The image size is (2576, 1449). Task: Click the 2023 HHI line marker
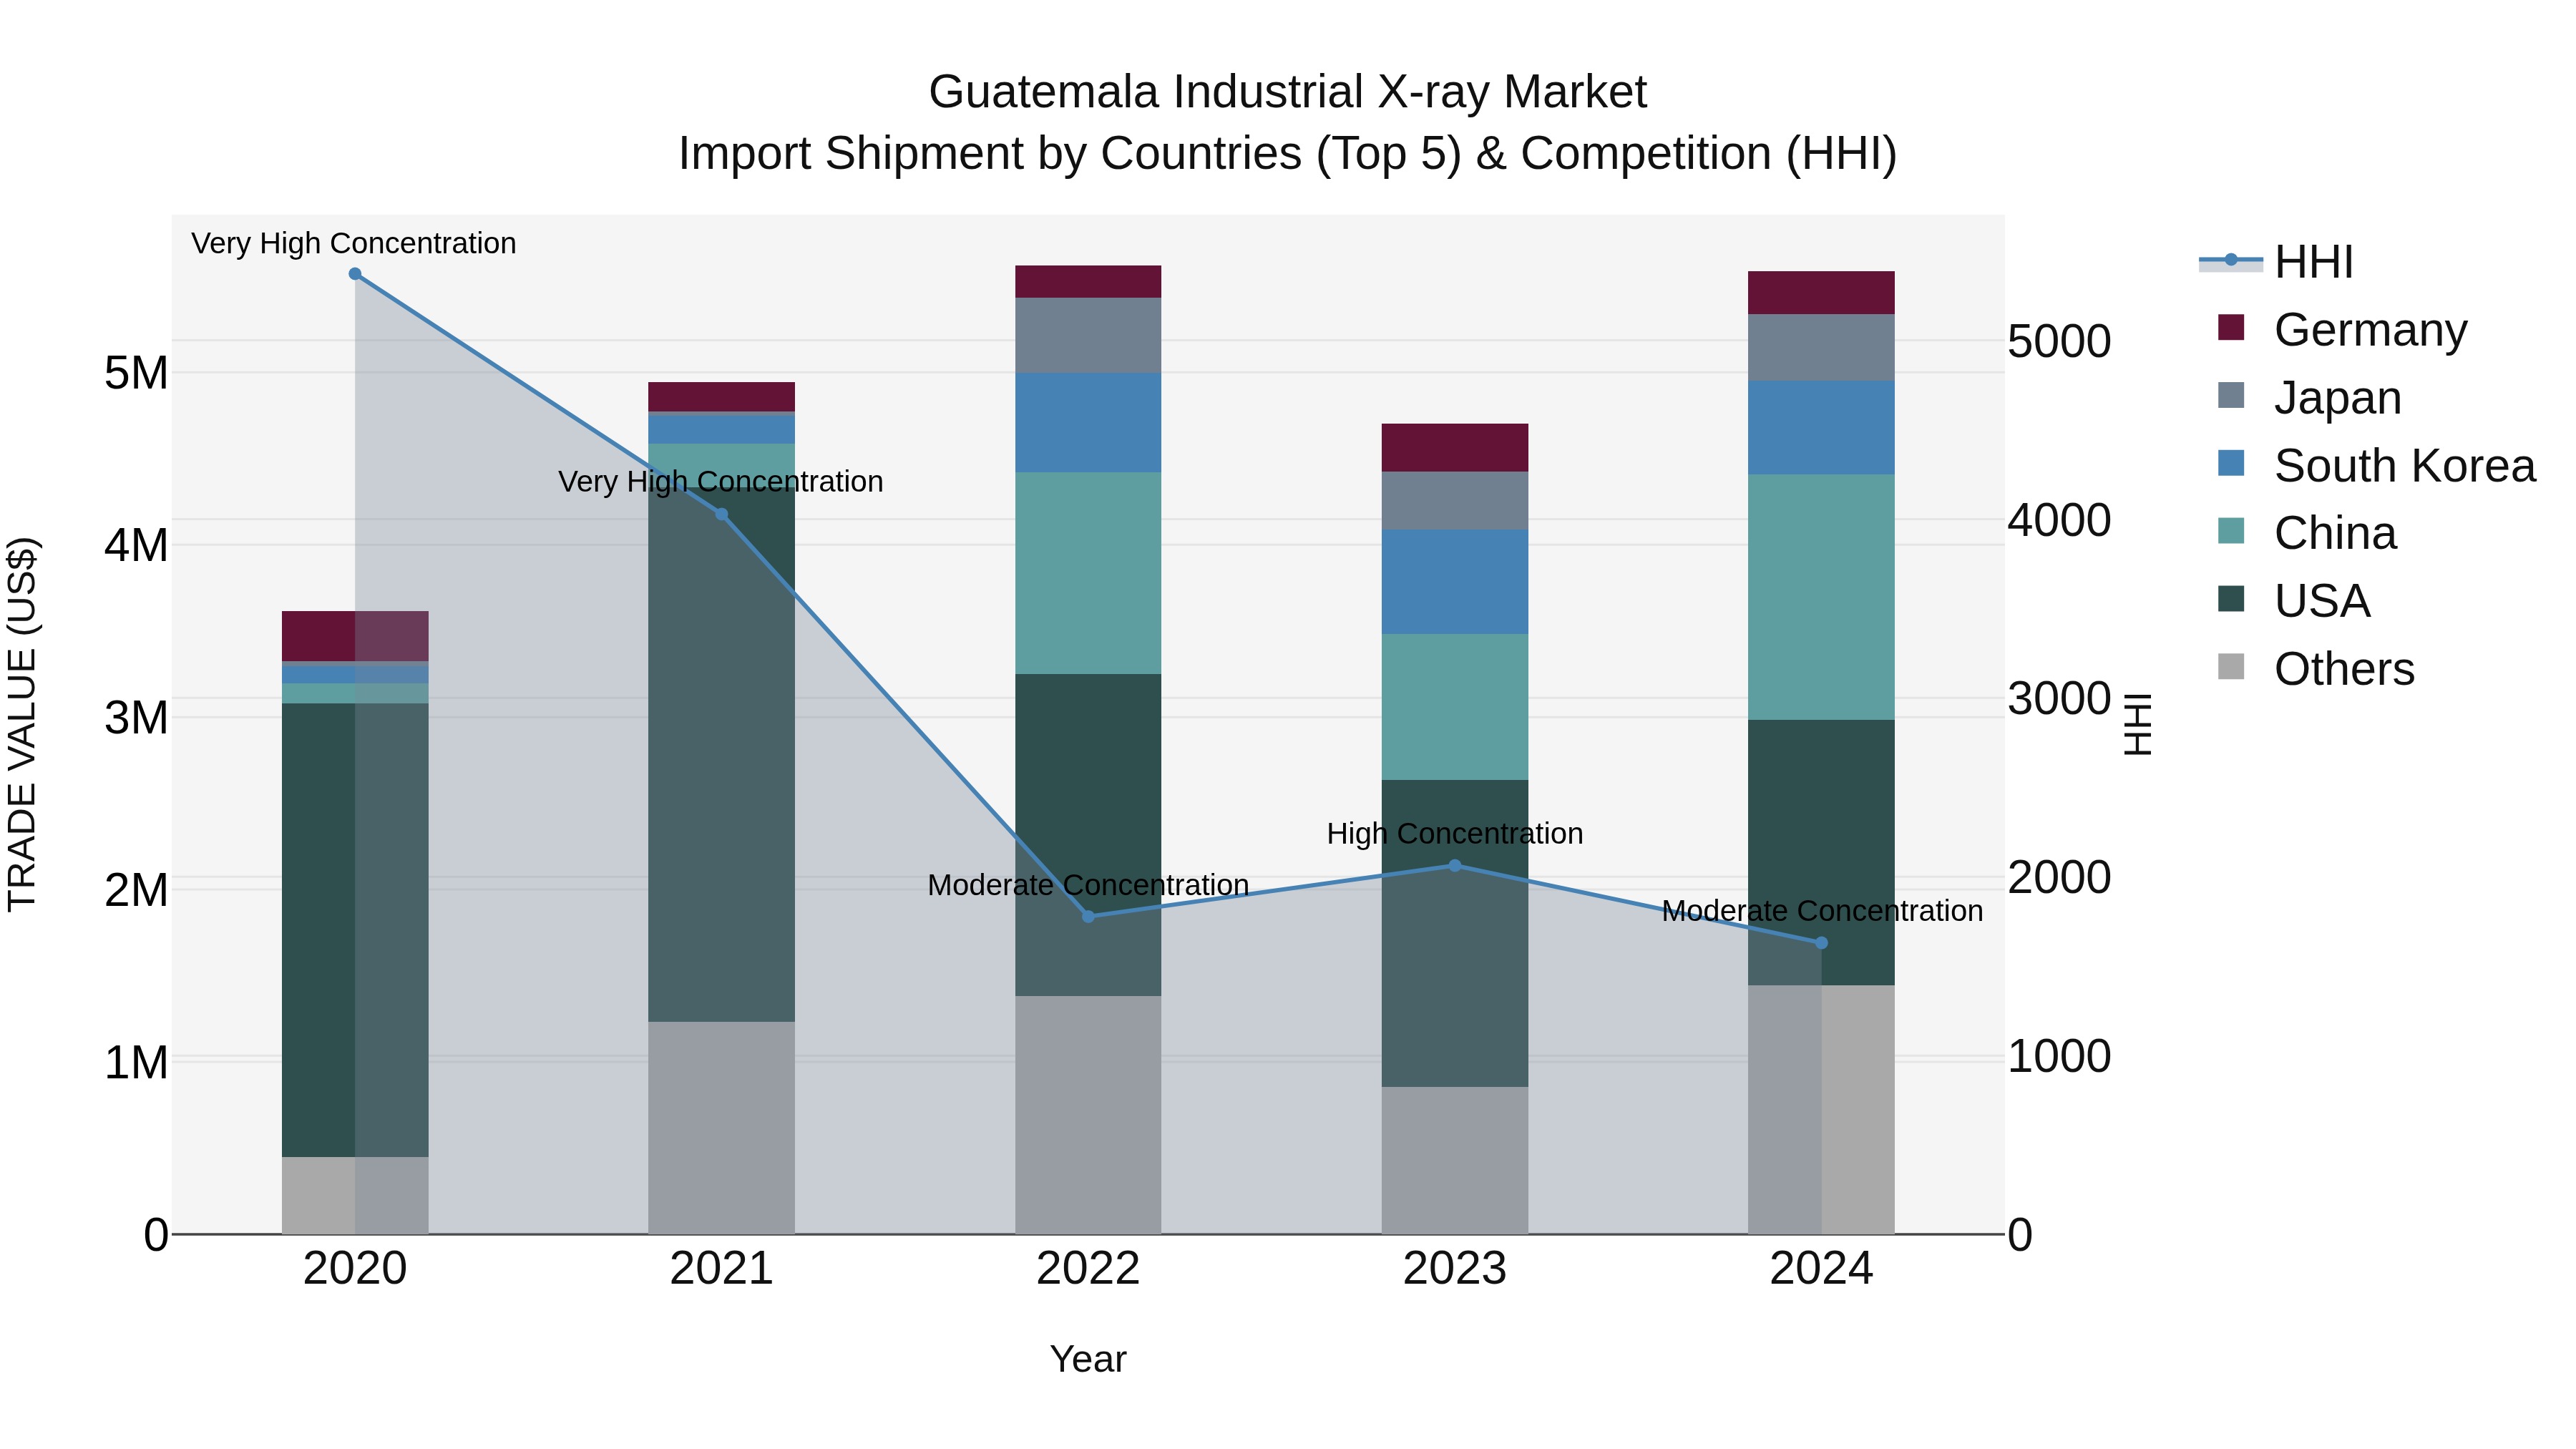[x=1455, y=866]
